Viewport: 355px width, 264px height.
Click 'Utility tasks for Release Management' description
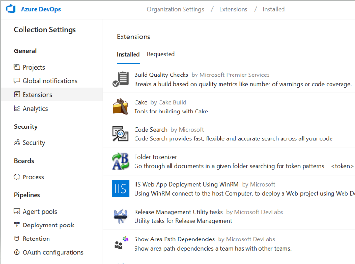click(183, 221)
